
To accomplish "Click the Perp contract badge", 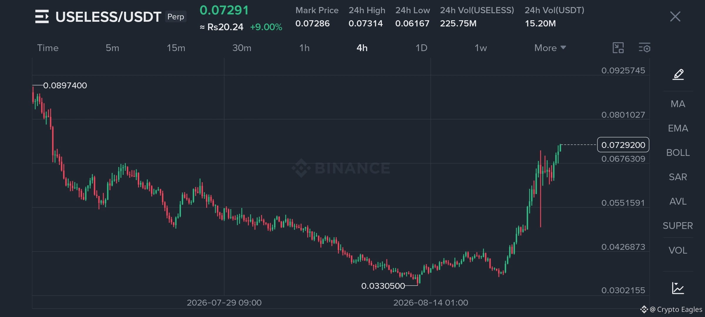I will click(x=176, y=17).
